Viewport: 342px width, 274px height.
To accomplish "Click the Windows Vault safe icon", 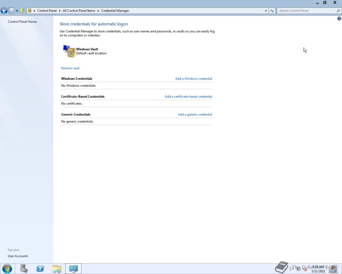I will point(69,51).
